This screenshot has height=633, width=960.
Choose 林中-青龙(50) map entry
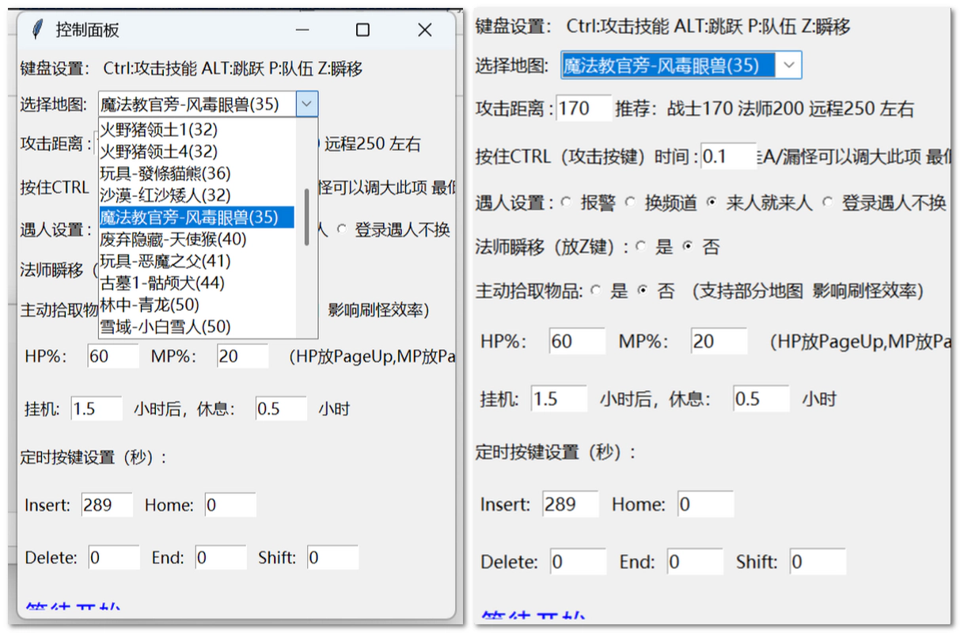(150, 305)
